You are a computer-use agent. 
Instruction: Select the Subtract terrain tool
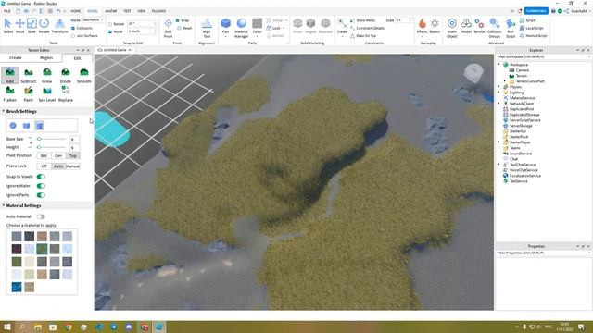coord(29,75)
